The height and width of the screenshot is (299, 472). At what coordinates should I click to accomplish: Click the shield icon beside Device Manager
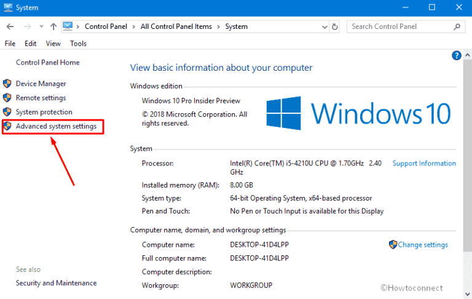click(7, 84)
